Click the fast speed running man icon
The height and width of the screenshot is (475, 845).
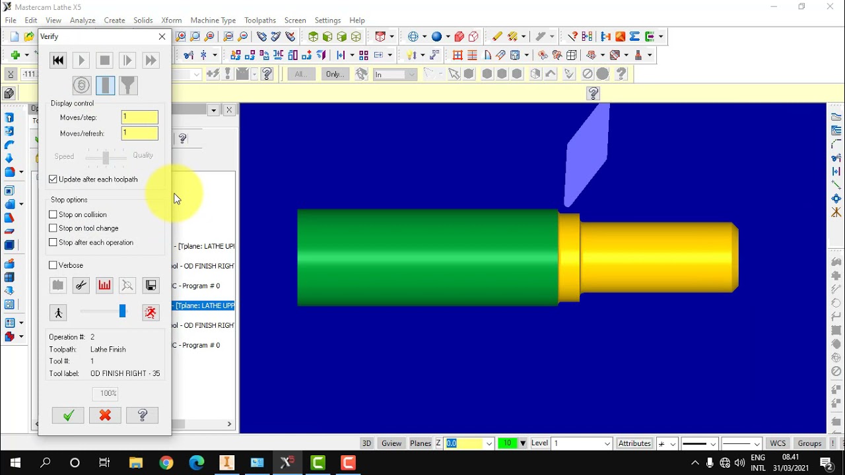(151, 313)
